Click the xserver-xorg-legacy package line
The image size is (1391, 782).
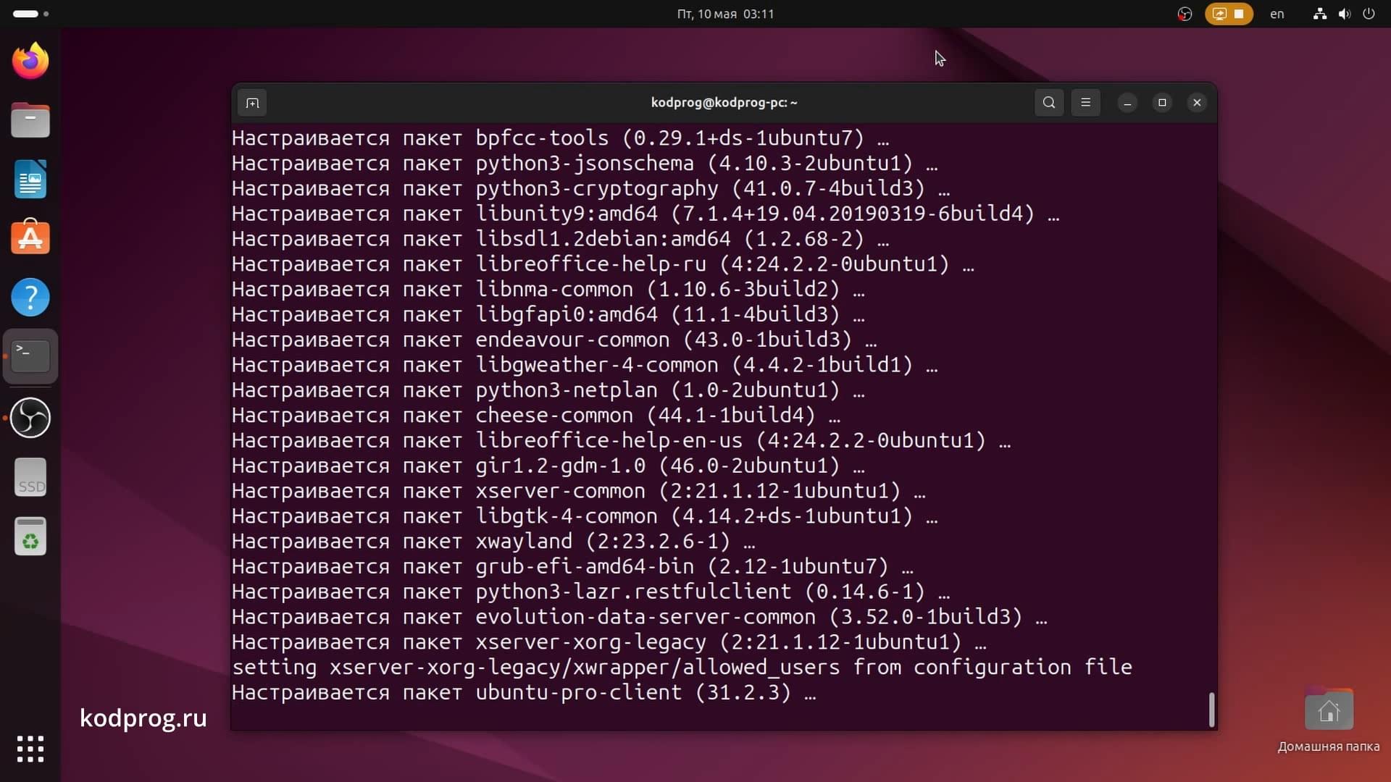(609, 642)
